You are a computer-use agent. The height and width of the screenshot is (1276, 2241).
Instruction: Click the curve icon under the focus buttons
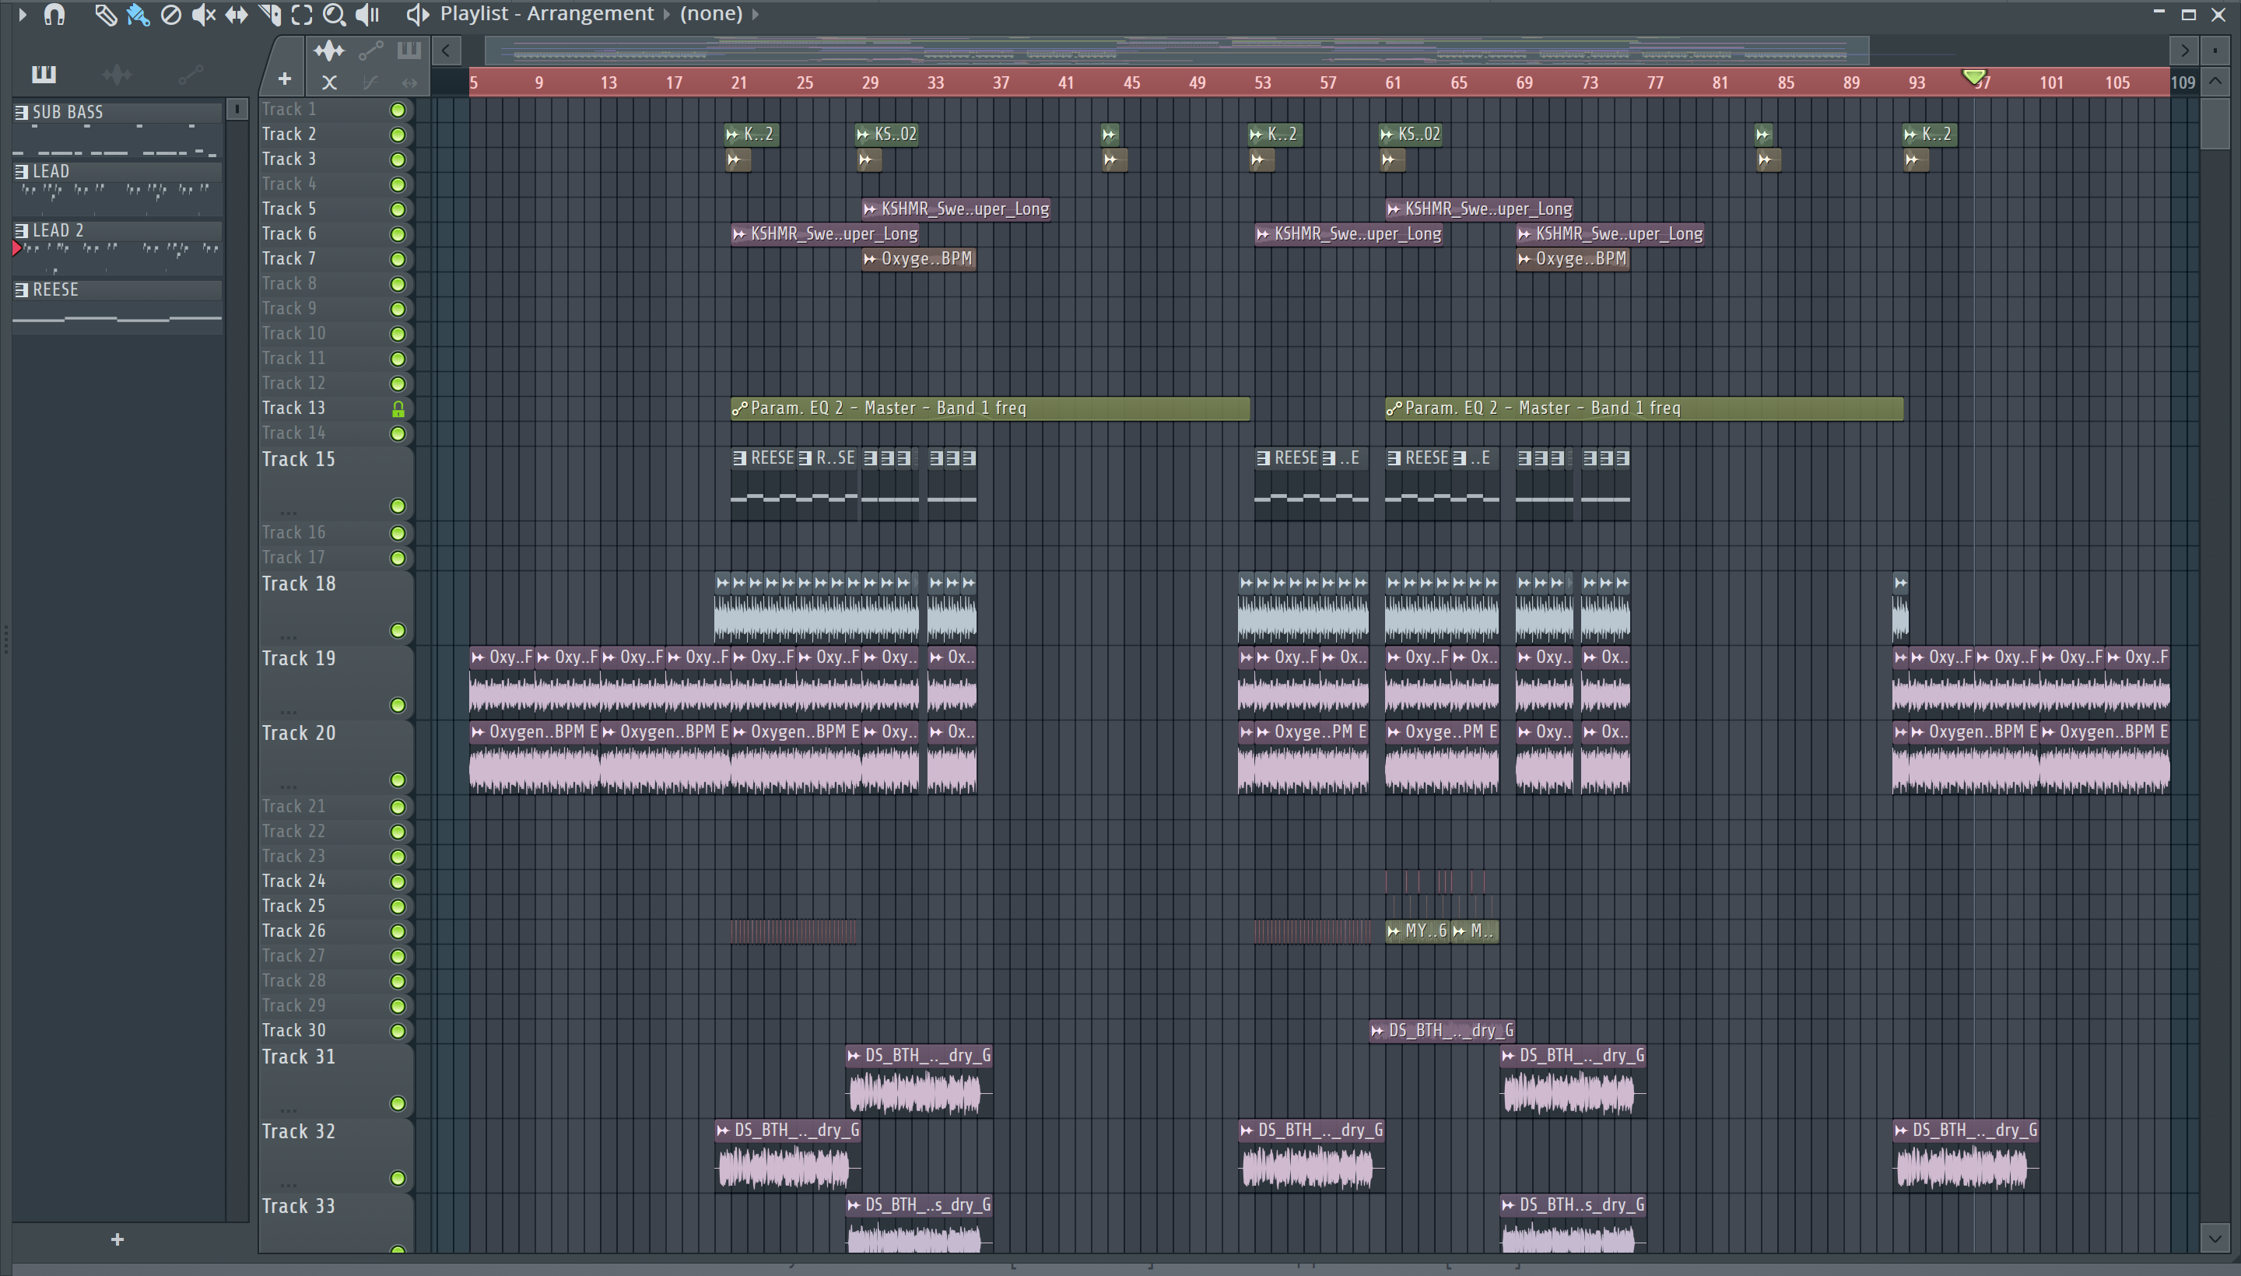point(370,83)
